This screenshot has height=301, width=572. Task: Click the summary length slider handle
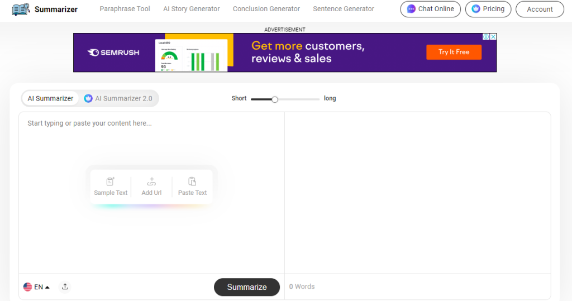click(x=275, y=99)
